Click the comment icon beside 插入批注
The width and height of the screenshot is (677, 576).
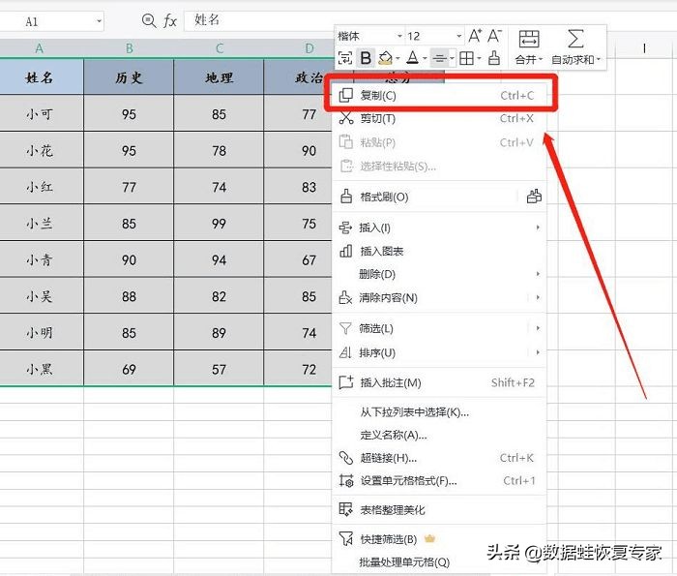[346, 382]
